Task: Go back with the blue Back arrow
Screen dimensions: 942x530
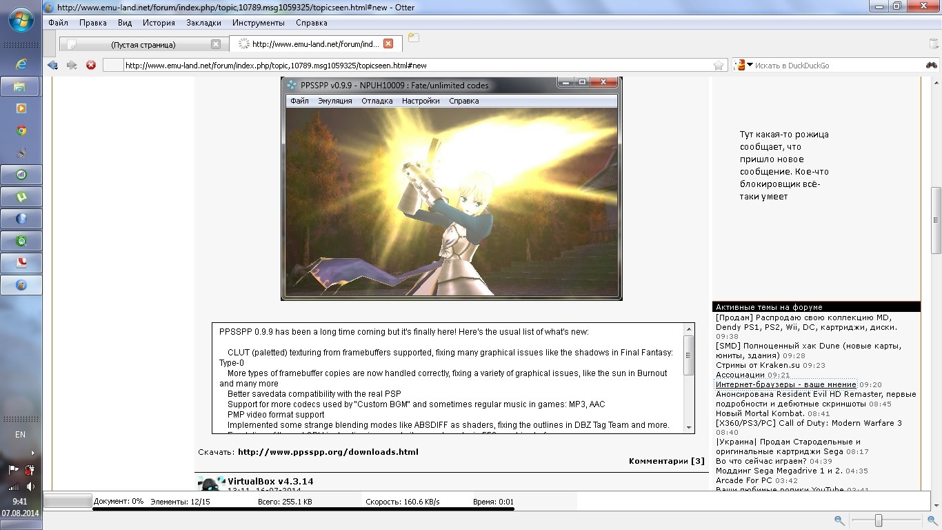Action: [x=52, y=65]
